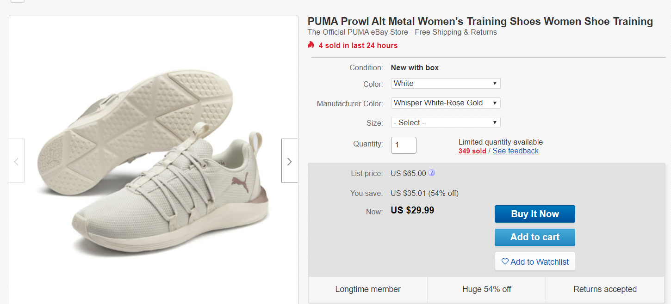
Task: Select the Huge 54% off badge
Action: click(486, 289)
